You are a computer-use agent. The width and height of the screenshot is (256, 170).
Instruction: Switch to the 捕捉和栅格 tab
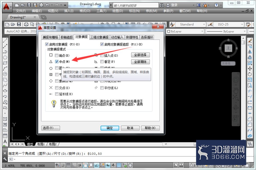[50, 37]
